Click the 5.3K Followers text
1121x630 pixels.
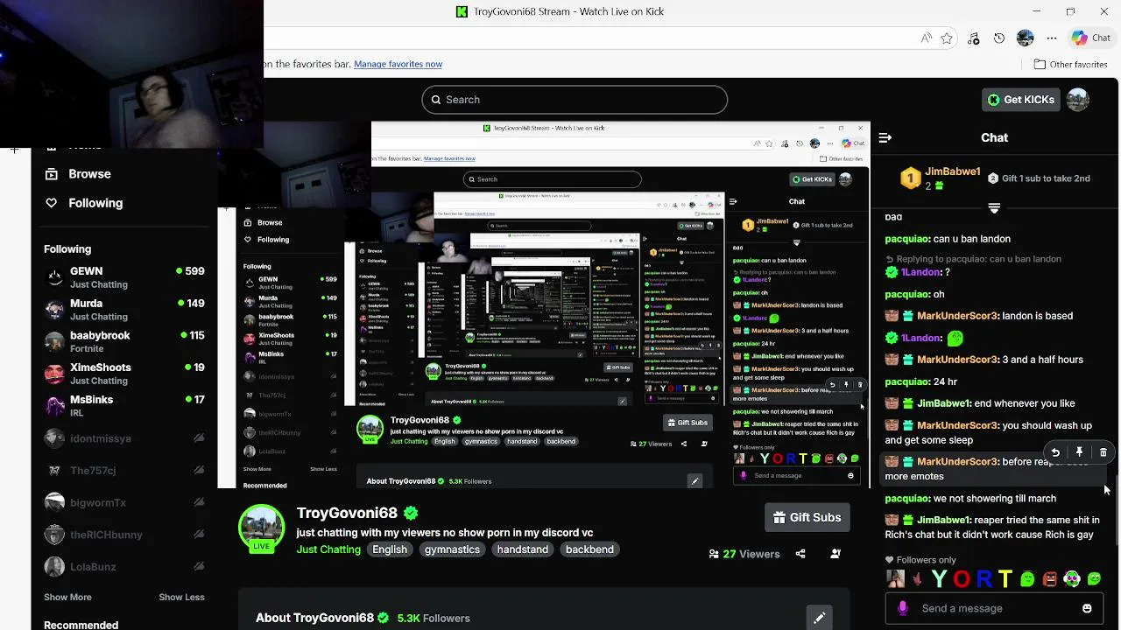pyautogui.click(x=434, y=618)
